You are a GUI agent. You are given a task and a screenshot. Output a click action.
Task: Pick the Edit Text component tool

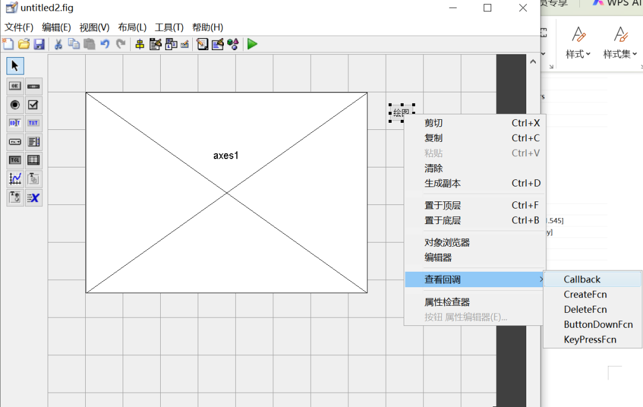coord(15,123)
